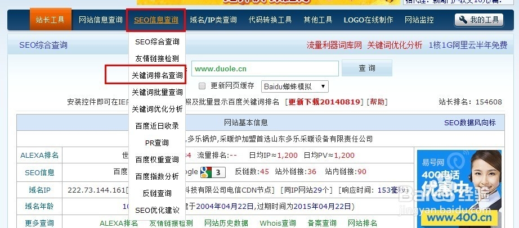Click the Google PR icon
This screenshot has width=519, height=228.
pyautogui.click(x=213, y=172)
